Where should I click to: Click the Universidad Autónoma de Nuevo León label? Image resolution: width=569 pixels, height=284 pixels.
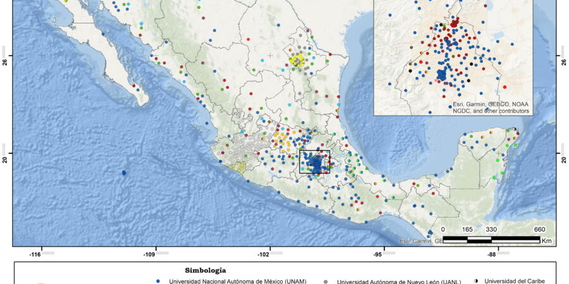tap(398, 281)
